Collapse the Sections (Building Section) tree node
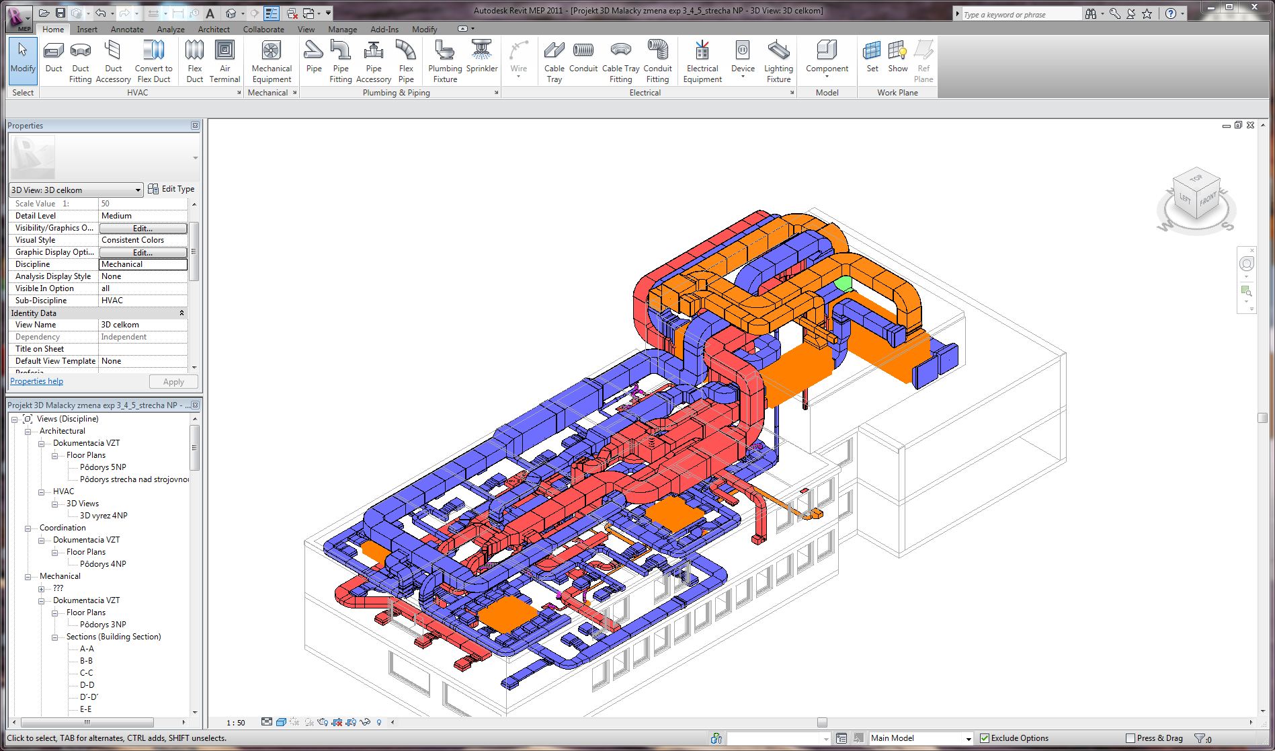This screenshot has width=1275, height=751. [55, 637]
